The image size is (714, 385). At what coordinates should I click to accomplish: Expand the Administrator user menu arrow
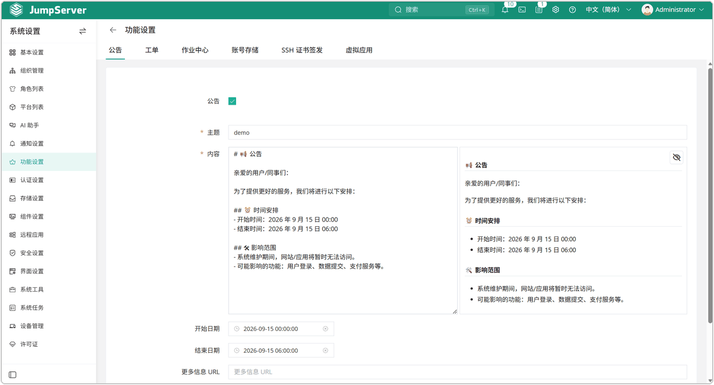pos(701,10)
